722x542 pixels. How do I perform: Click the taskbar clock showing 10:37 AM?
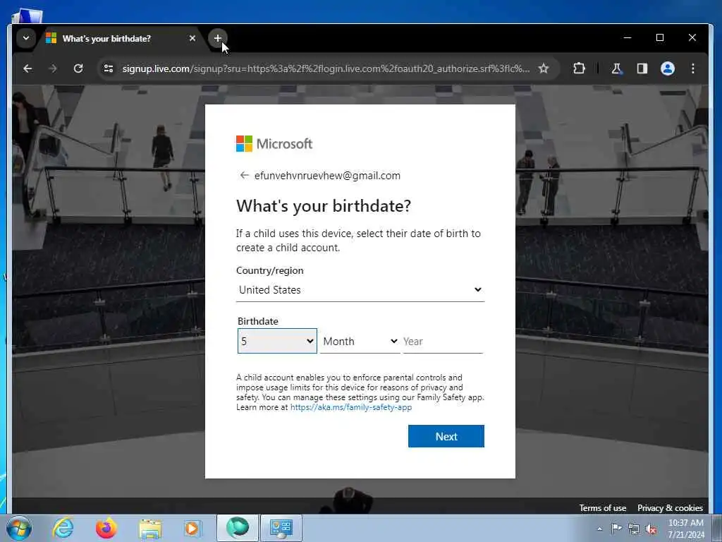(686, 528)
